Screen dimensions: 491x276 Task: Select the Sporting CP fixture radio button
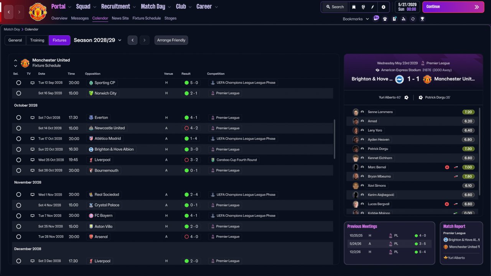pos(18,83)
